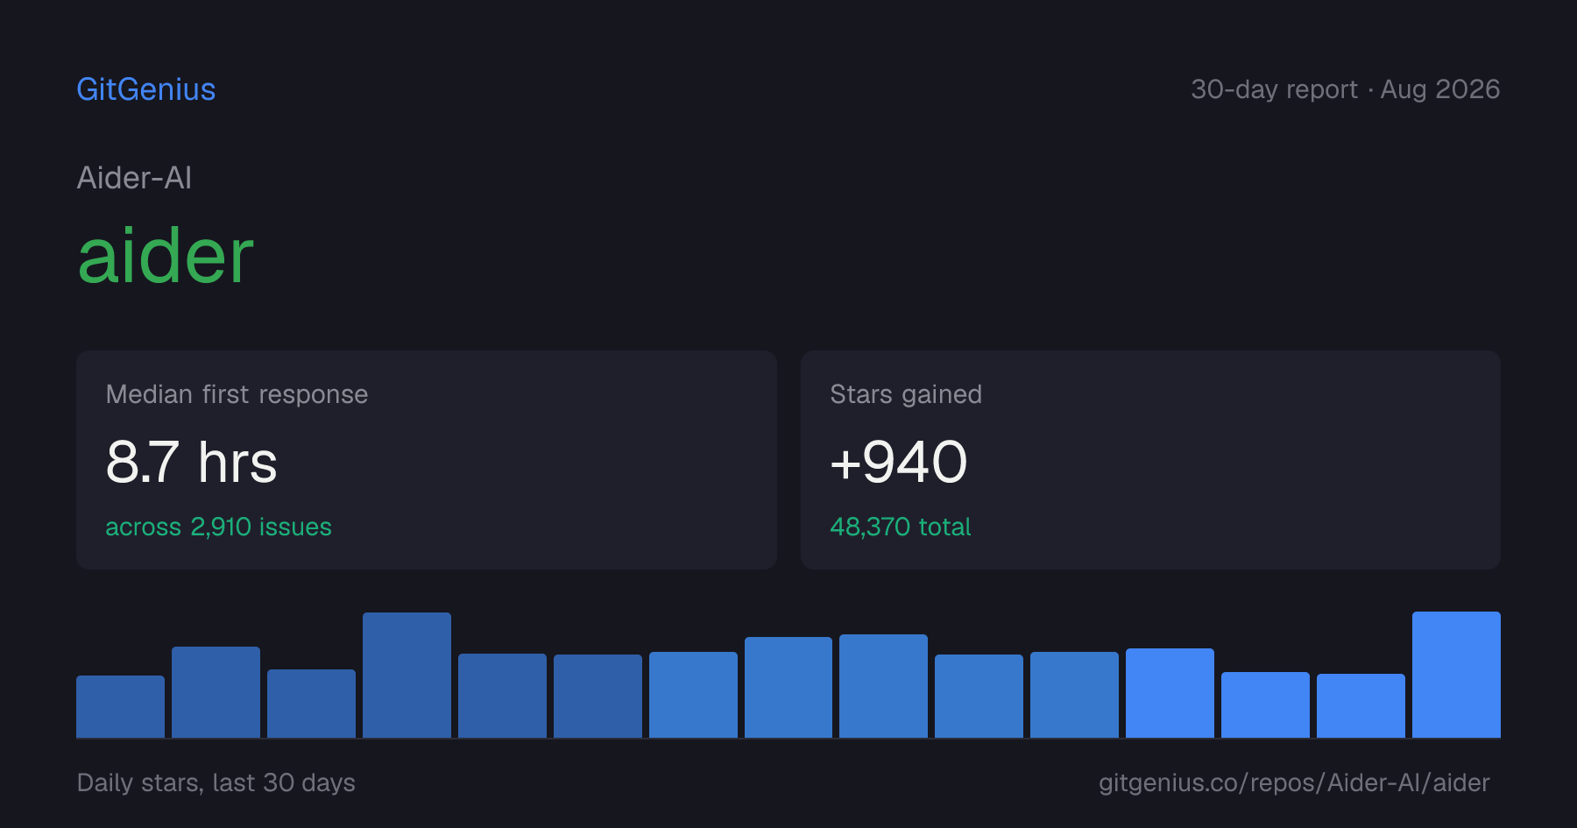
Task: Select the "8.7 hrs" value
Action: pos(191,462)
